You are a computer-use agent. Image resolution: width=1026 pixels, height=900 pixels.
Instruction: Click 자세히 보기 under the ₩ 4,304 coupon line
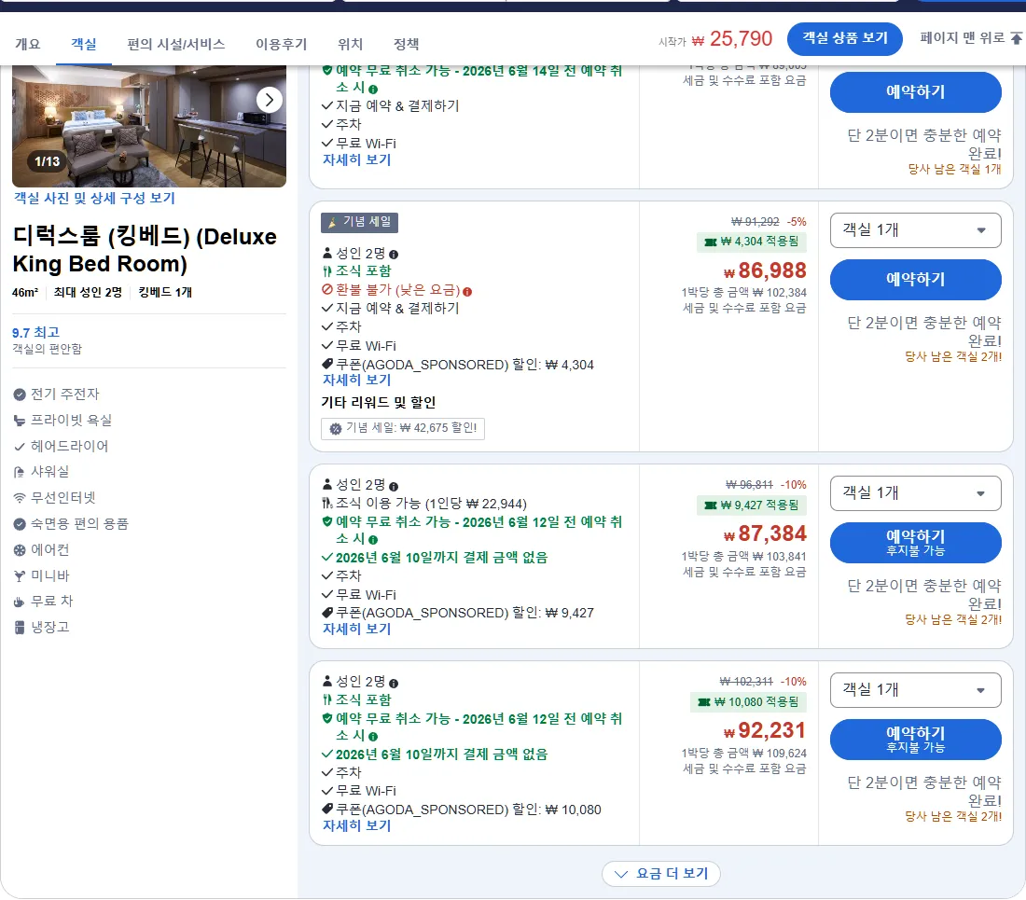click(x=356, y=380)
